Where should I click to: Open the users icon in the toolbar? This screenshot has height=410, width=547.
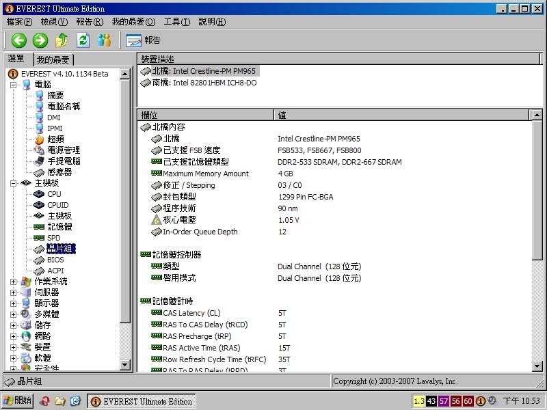[x=105, y=40]
